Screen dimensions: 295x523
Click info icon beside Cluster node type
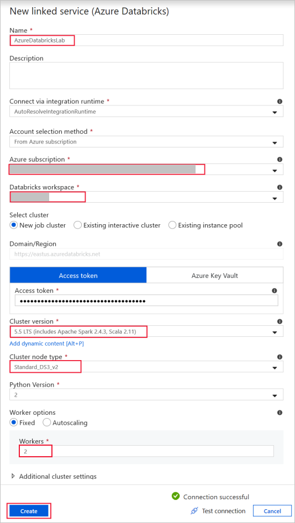280,357
